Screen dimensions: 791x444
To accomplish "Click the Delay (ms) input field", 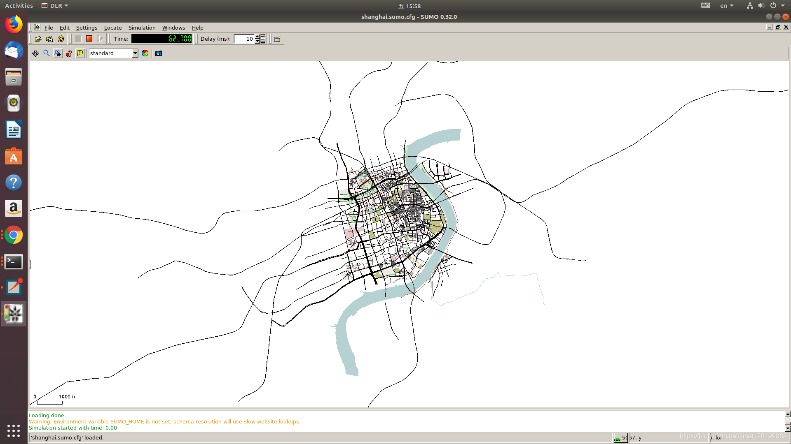I will click(x=244, y=39).
